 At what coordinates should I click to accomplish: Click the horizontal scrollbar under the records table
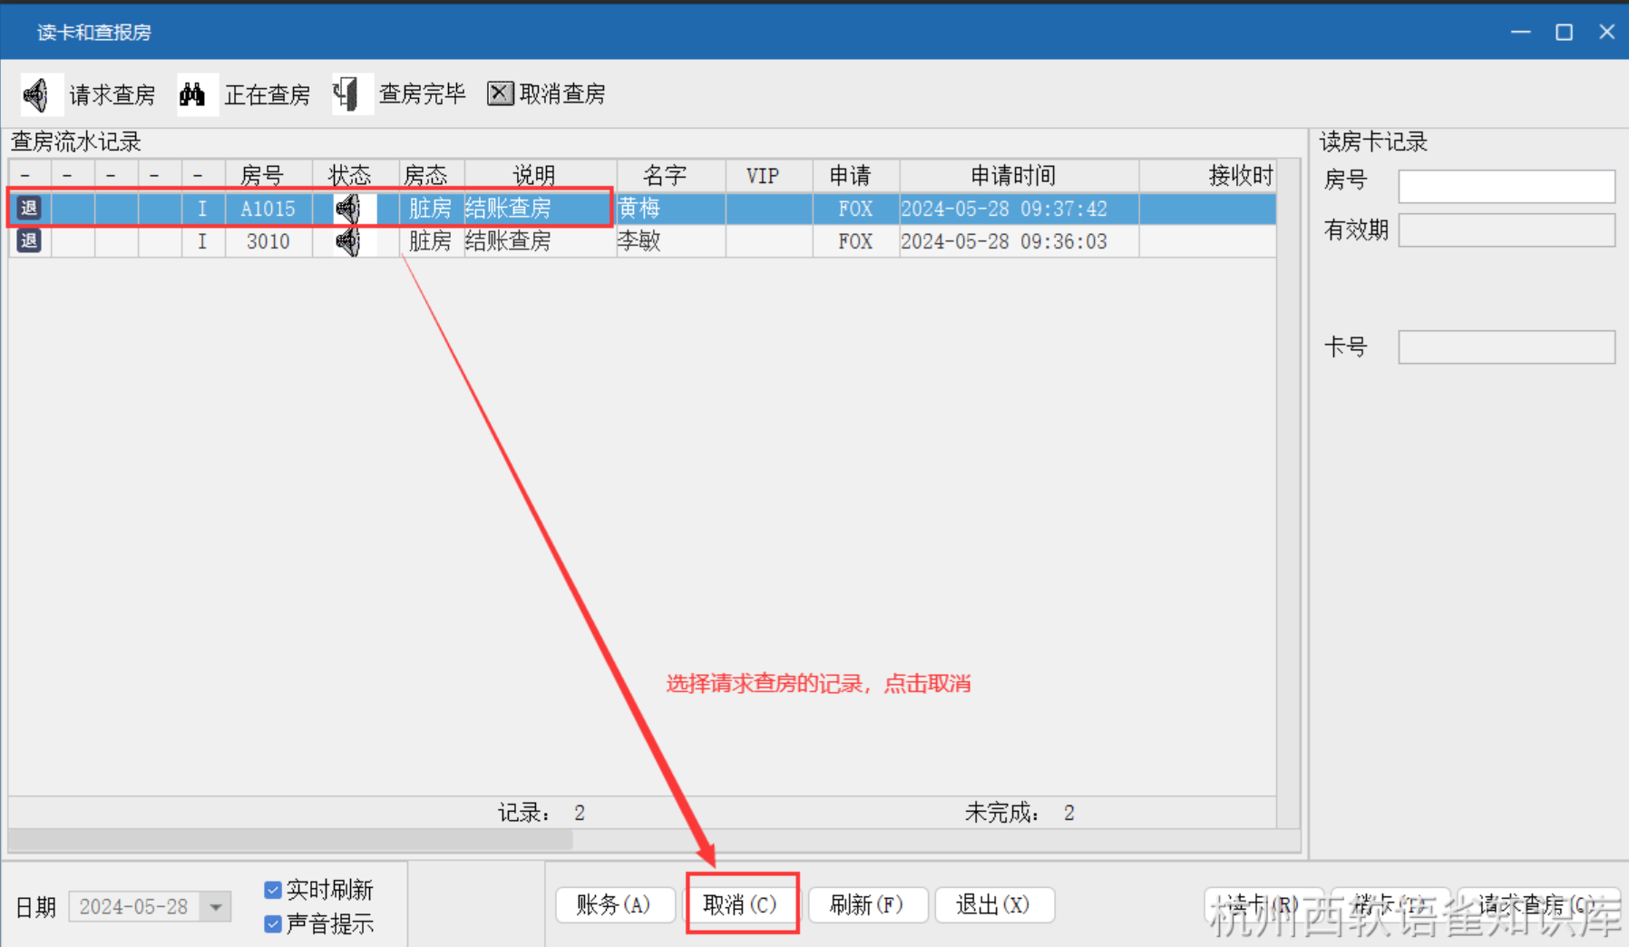[290, 841]
